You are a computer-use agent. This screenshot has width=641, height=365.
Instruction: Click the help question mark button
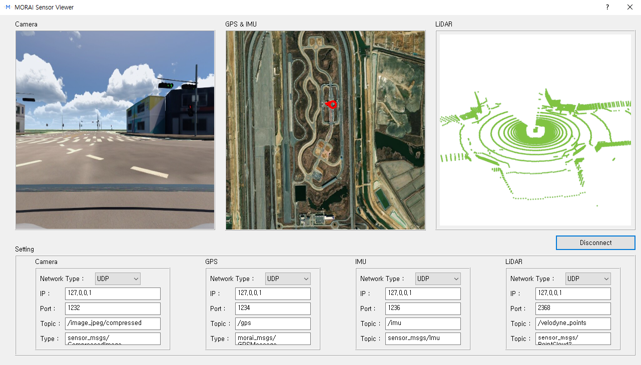(x=607, y=7)
